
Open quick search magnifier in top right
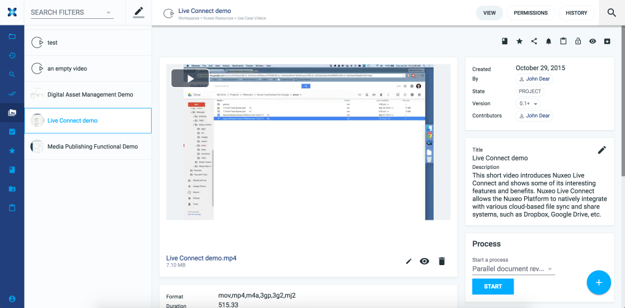tap(612, 13)
